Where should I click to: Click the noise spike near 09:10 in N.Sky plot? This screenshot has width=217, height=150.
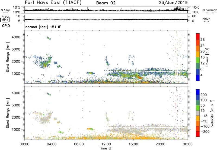87,9
